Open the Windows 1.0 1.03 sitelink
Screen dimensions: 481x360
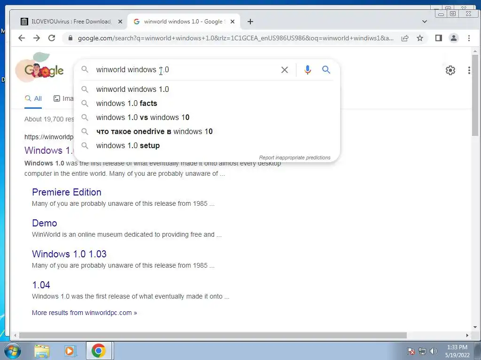[x=69, y=254]
